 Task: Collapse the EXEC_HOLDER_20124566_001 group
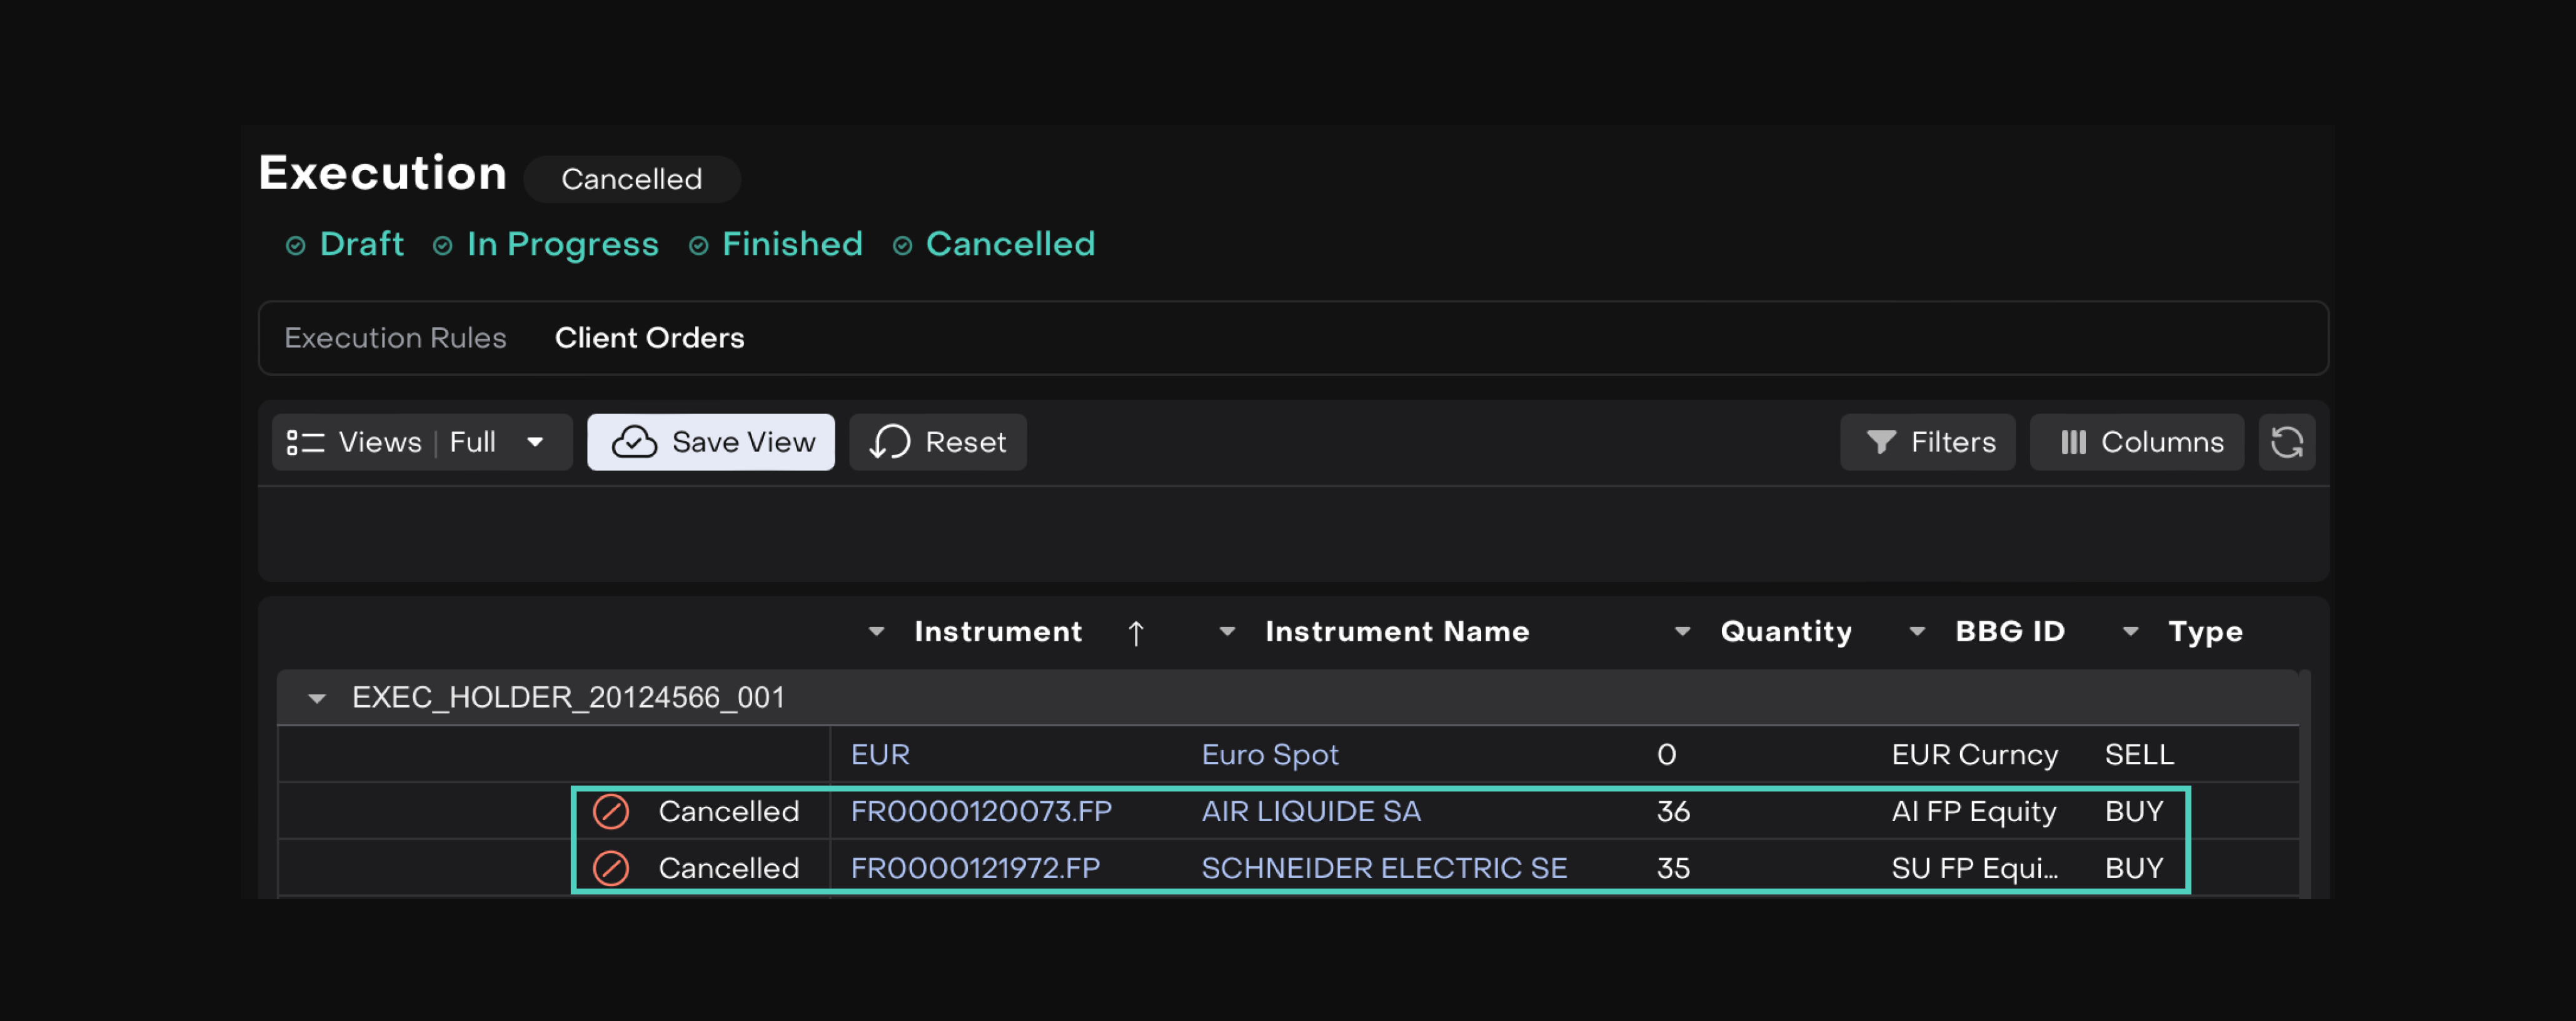coord(316,698)
